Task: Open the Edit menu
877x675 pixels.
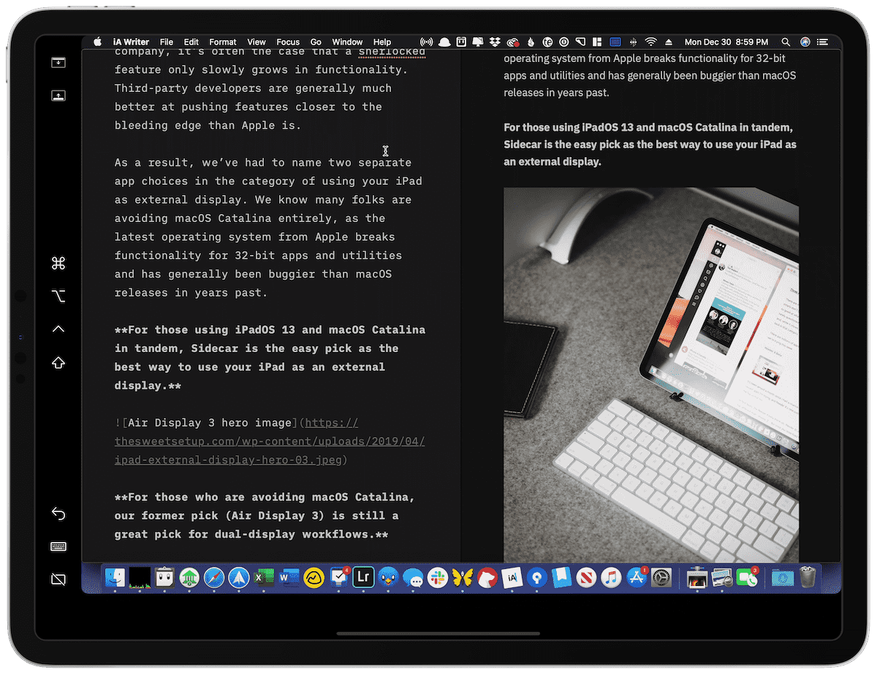Action: [191, 42]
